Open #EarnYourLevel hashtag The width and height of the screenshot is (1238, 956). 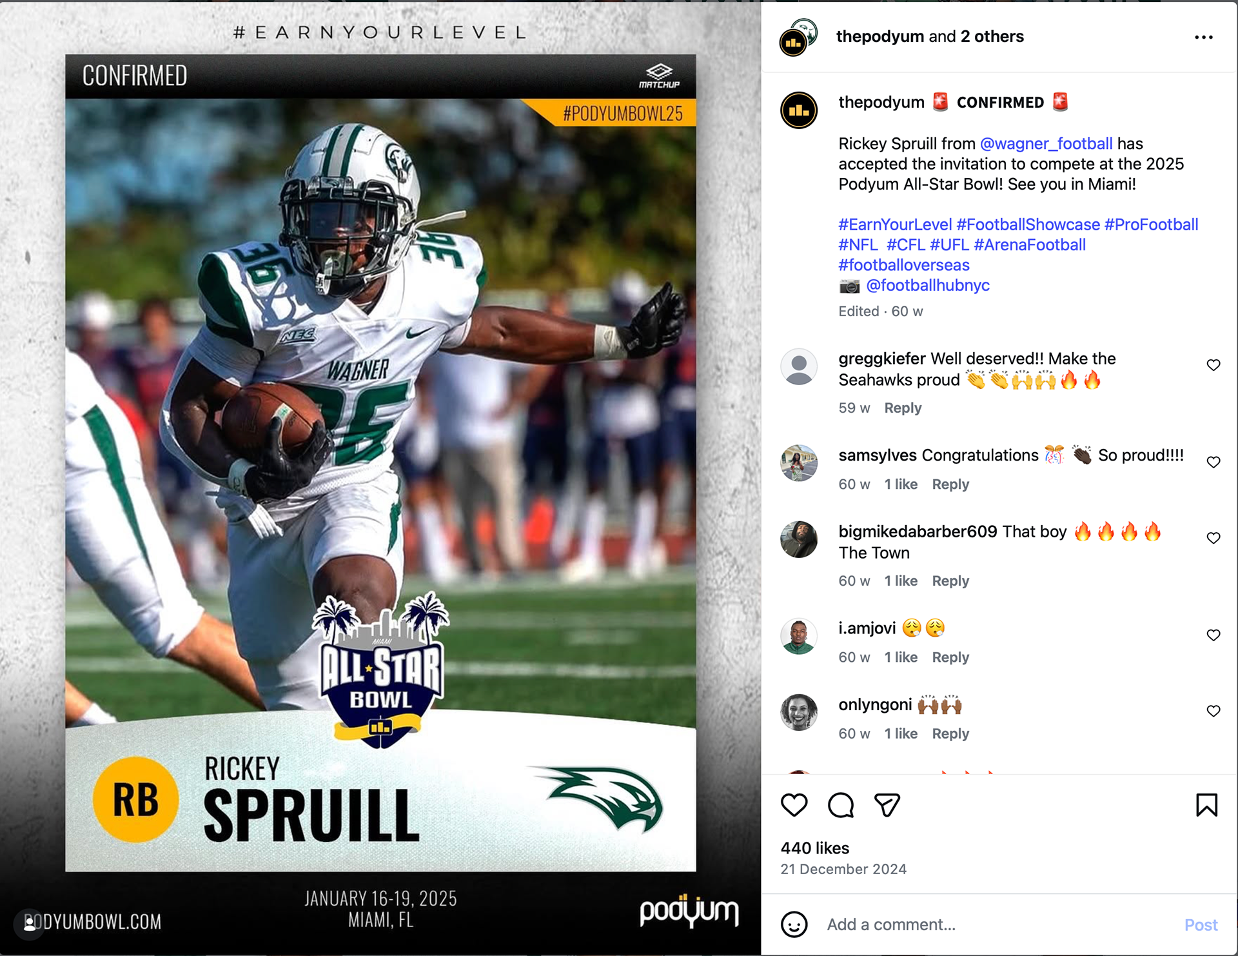point(895,224)
